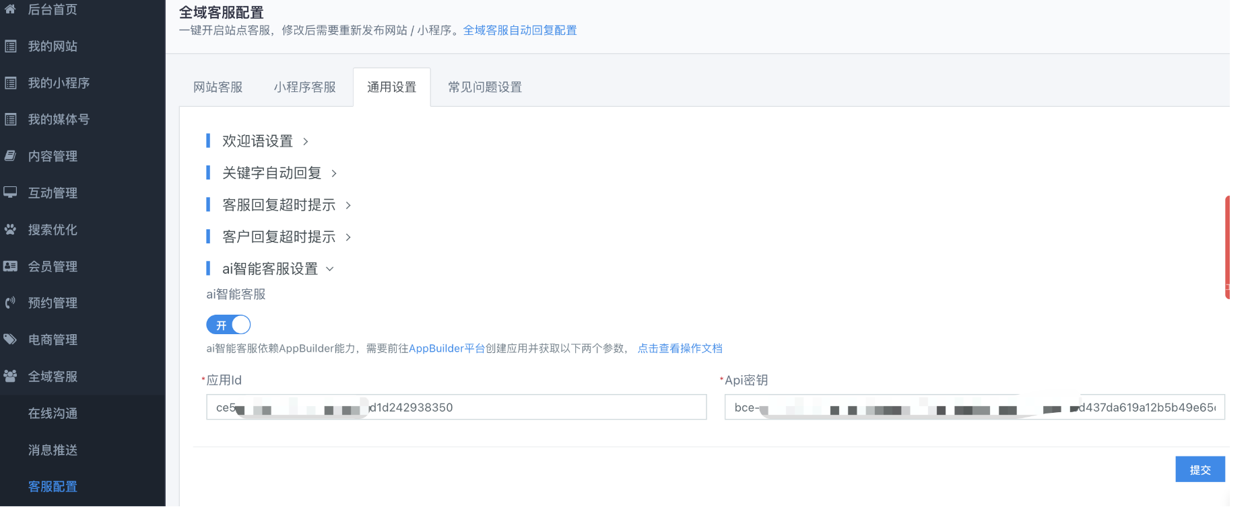
Task: Expand the 客服回复超时提示 chevron
Action: click(x=348, y=205)
